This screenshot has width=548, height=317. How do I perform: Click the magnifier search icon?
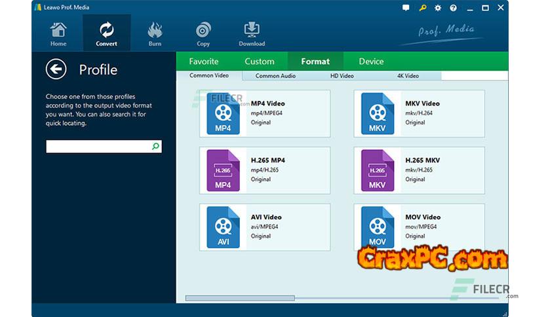coord(155,147)
